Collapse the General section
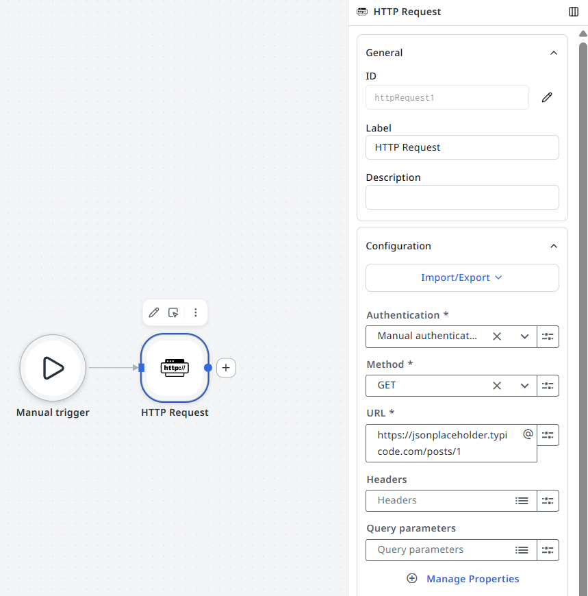588x596 pixels. pos(554,53)
